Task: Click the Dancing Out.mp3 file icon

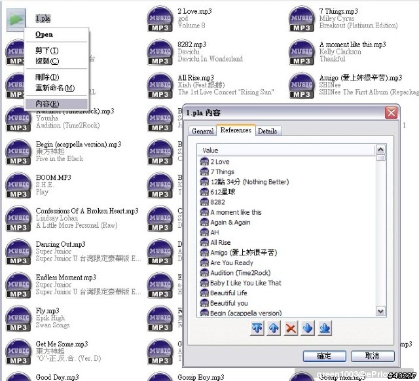Action: click(18, 251)
